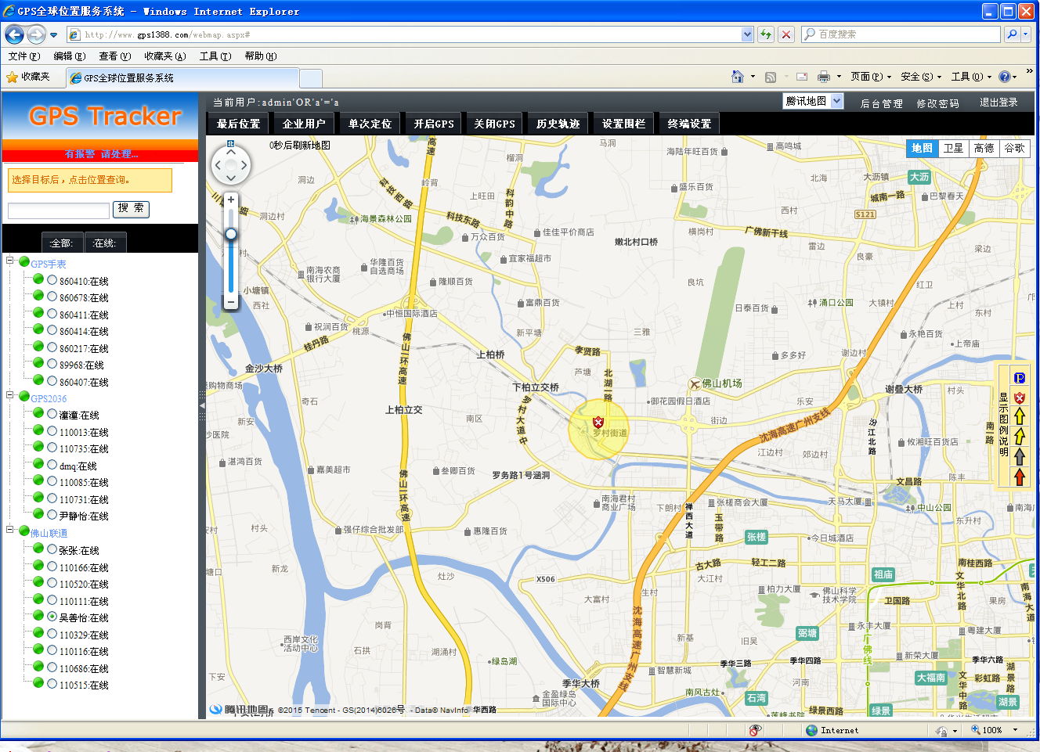Image resolution: width=1040 pixels, height=752 pixels.
Task: Click the 设置围栏 button
Action: pyautogui.click(x=624, y=124)
